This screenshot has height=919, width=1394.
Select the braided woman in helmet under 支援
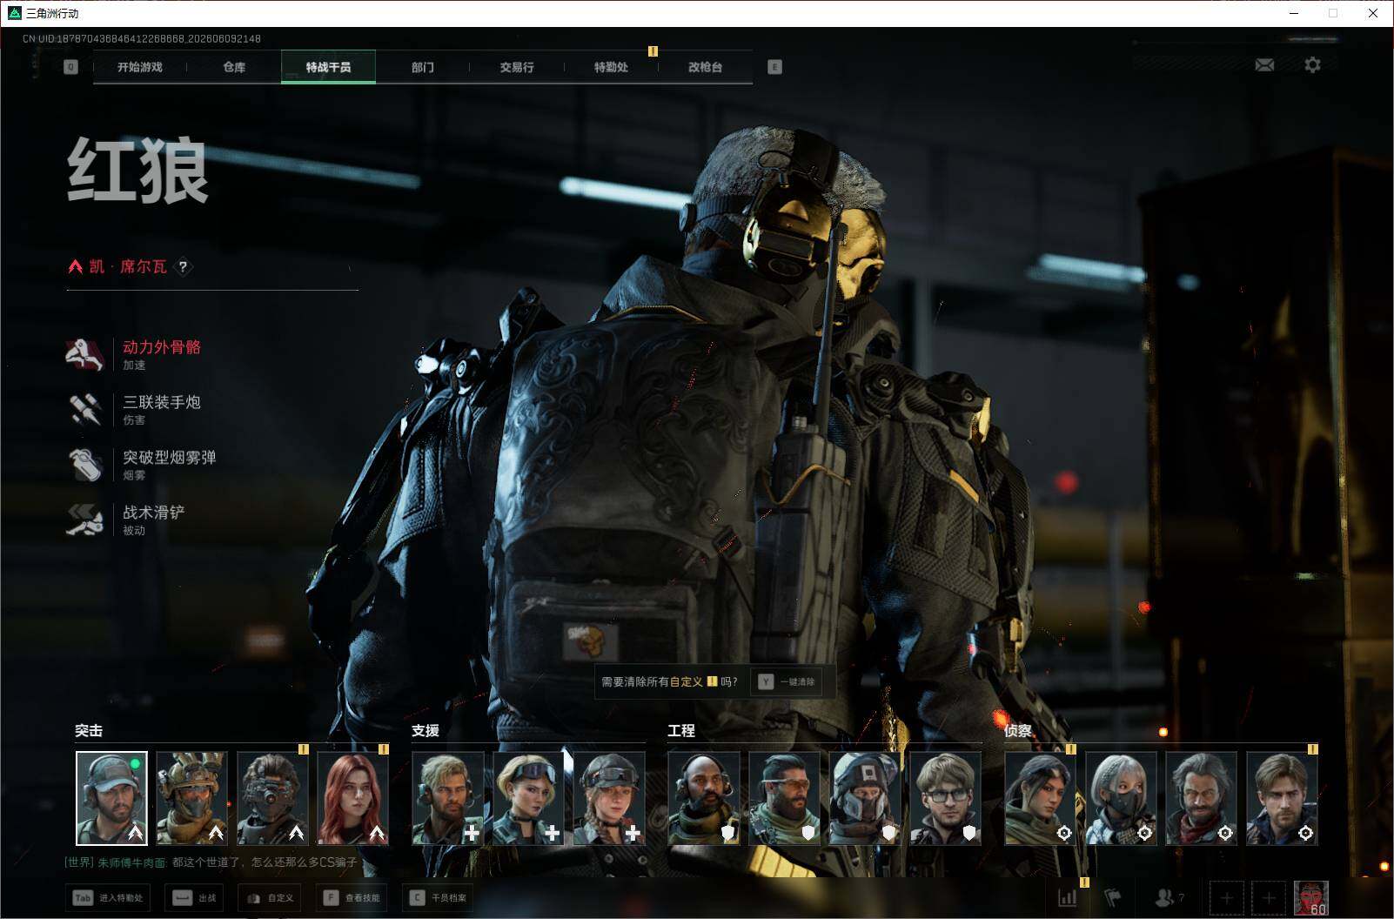(x=609, y=798)
